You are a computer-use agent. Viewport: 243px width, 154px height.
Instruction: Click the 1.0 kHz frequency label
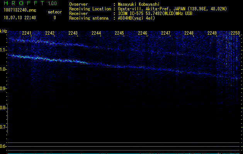coord(3,69)
